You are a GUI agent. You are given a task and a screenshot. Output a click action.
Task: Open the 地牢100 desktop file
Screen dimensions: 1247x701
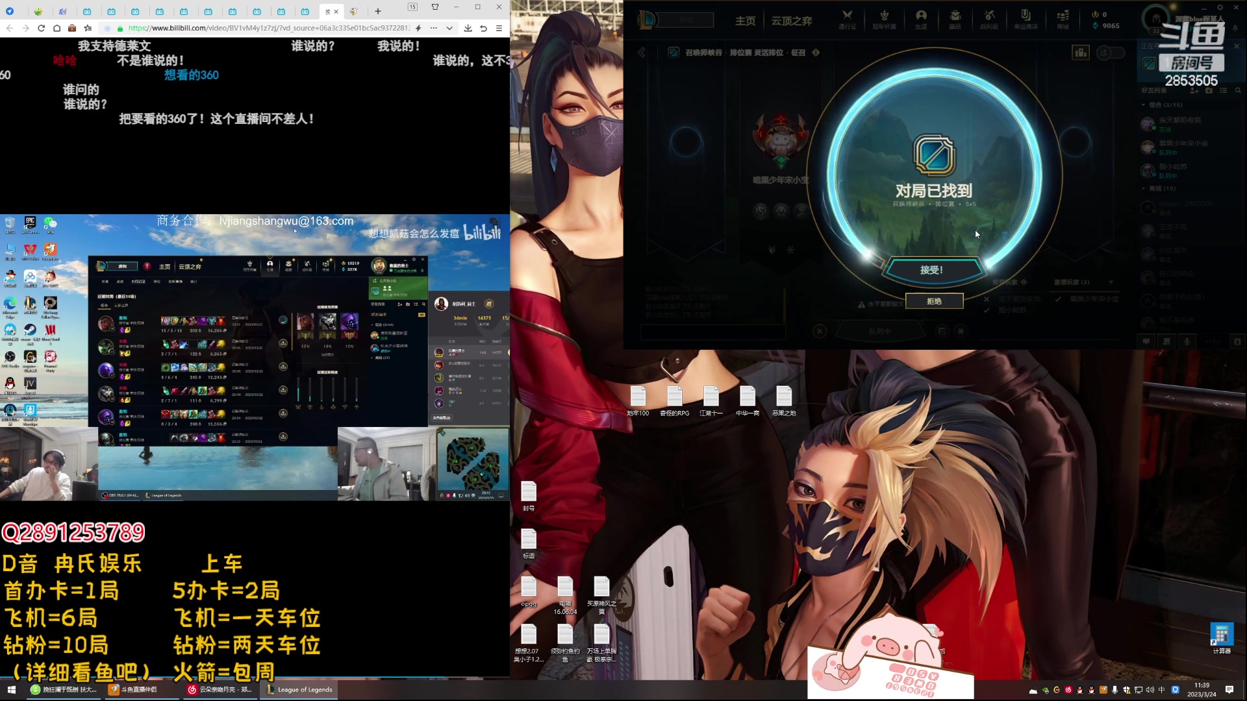(638, 401)
